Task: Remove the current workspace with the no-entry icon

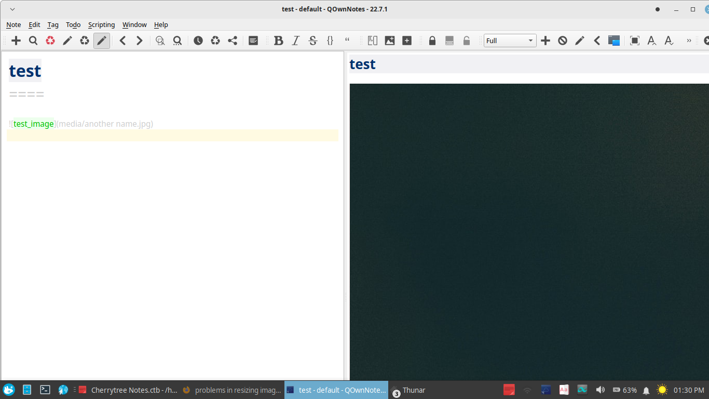Action: 563,41
